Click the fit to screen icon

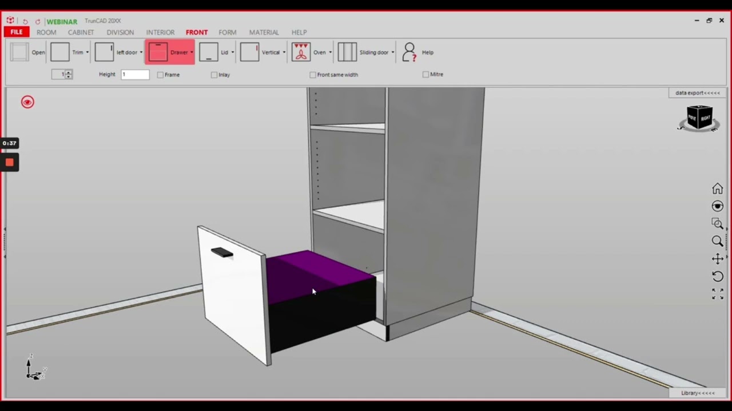click(x=717, y=294)
